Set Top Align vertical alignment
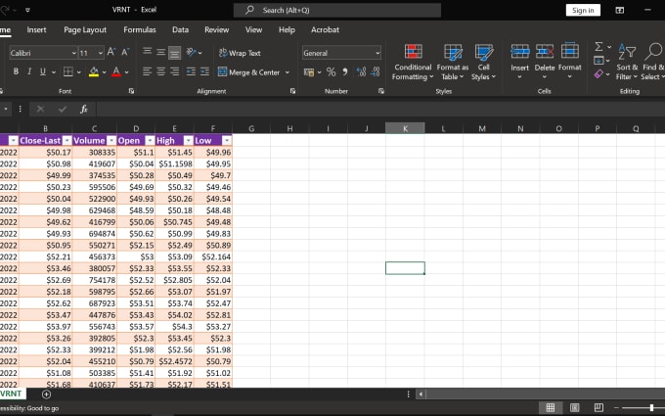 point(147,52)
